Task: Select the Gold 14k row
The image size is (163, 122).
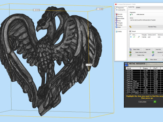Action: (x=144, y=77)
